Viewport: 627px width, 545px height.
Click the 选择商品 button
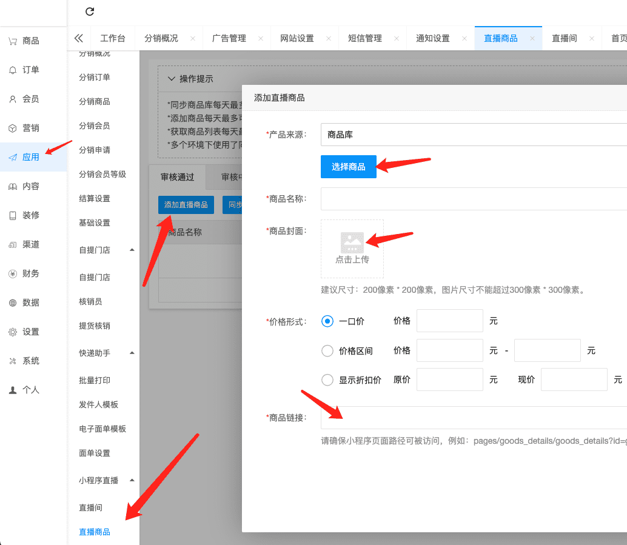pos(348,167)
